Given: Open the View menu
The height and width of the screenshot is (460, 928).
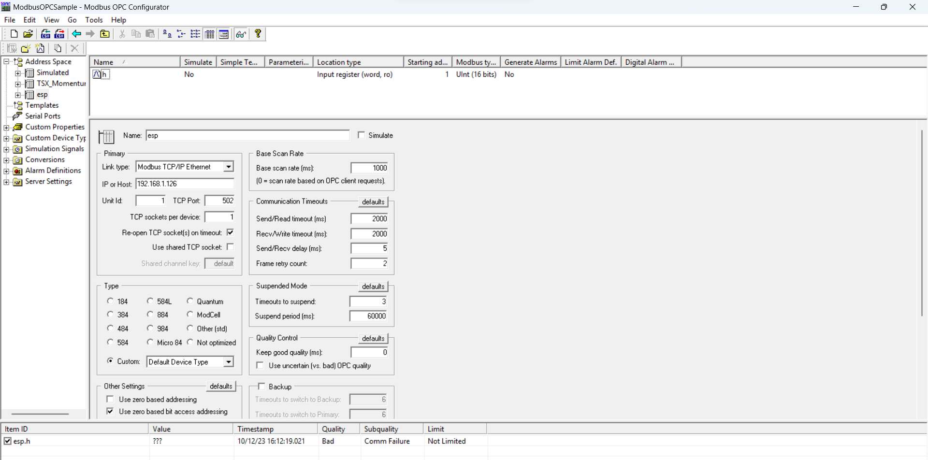Looking at the screenshot, I should coord(51,20).
